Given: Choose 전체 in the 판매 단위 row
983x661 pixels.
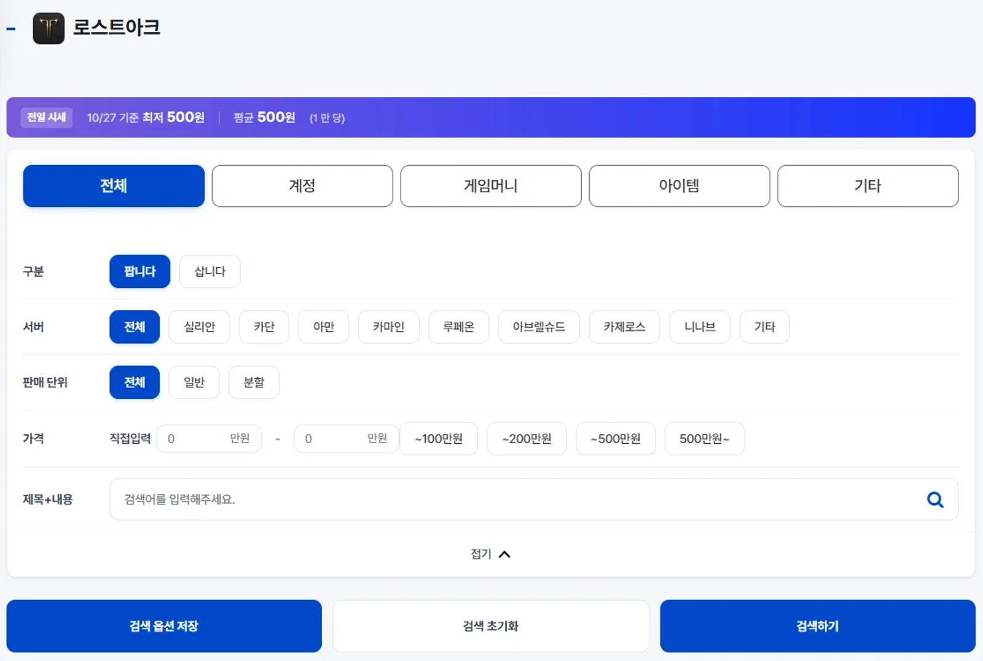Looking at the screenshot, I should pyautogui.click(x=135, y=382).
